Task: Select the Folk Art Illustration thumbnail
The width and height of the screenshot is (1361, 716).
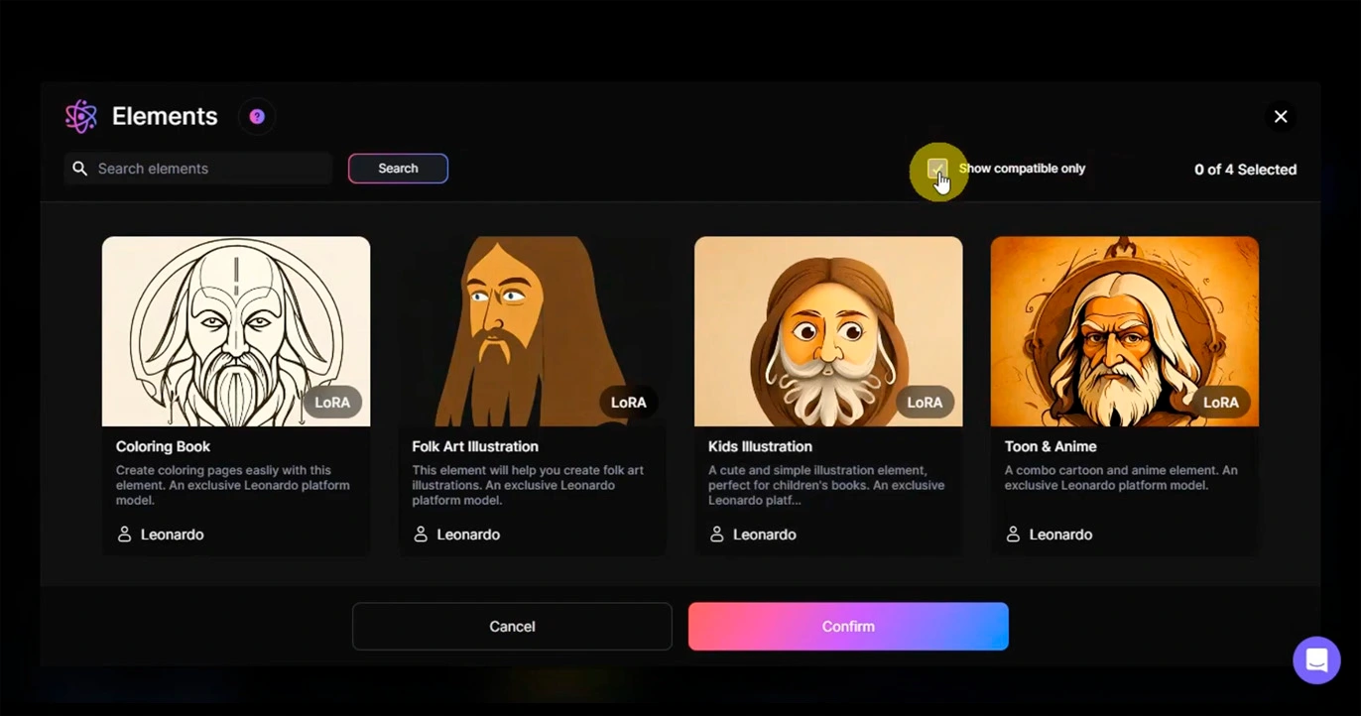Action: 533,331
